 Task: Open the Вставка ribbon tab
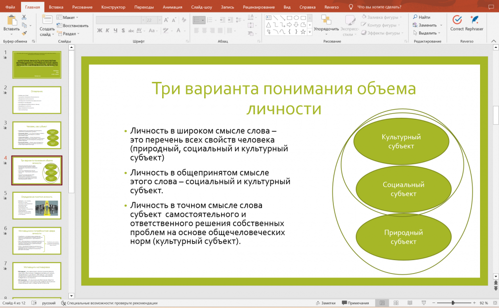tap(56, 7)
